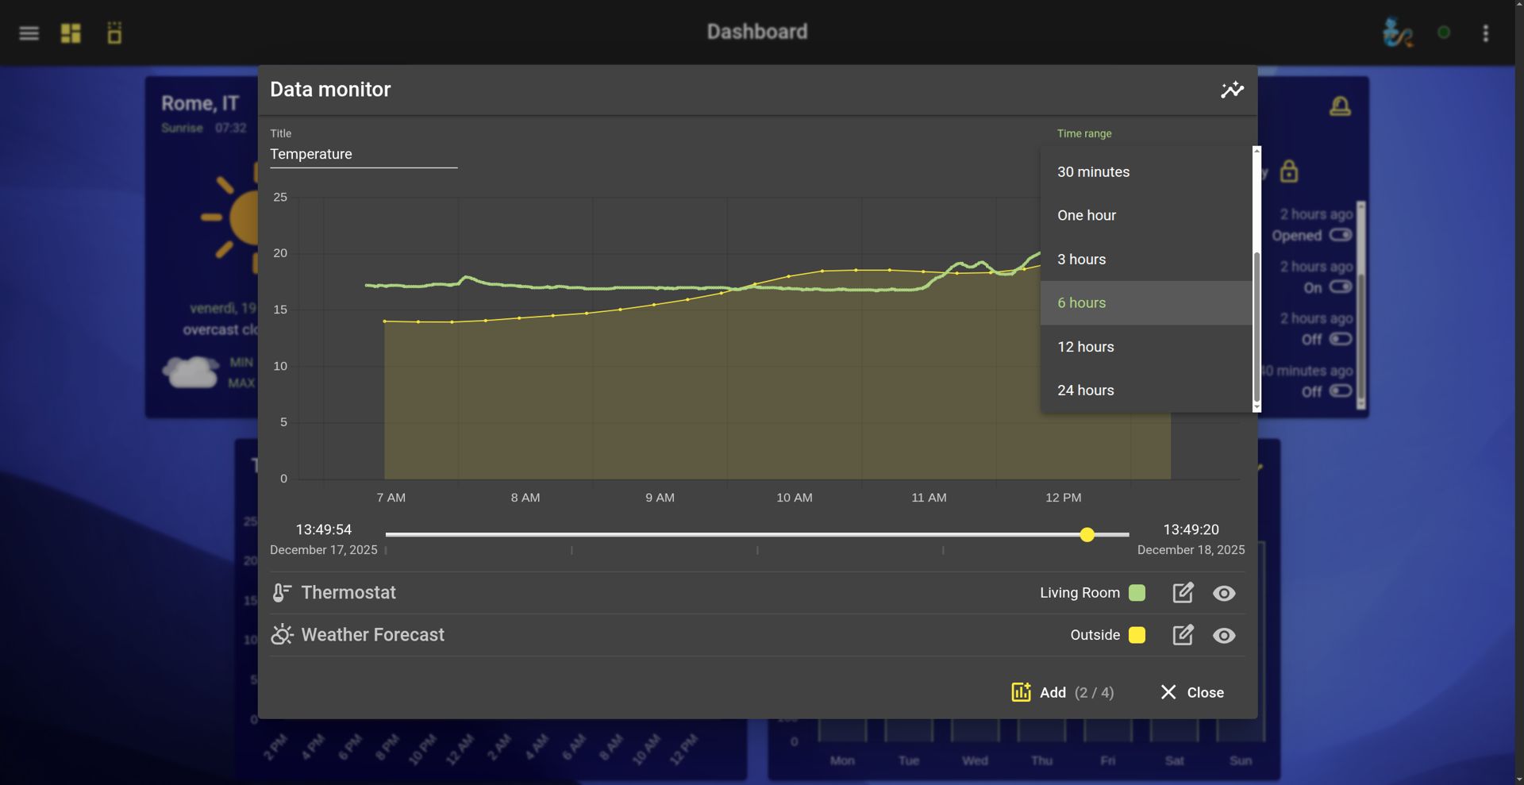Pick the 3 hours time range option
The height and width of the screenshot is (785, 1524).
coord(1081,260)
